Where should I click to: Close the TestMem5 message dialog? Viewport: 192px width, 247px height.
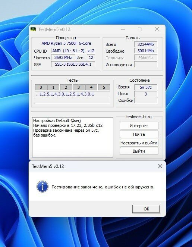tap(160, 166)
